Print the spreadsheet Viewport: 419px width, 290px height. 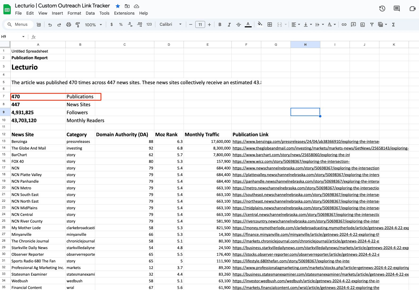[69, 24]
